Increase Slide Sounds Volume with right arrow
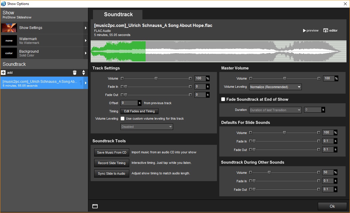 [318, 133]
